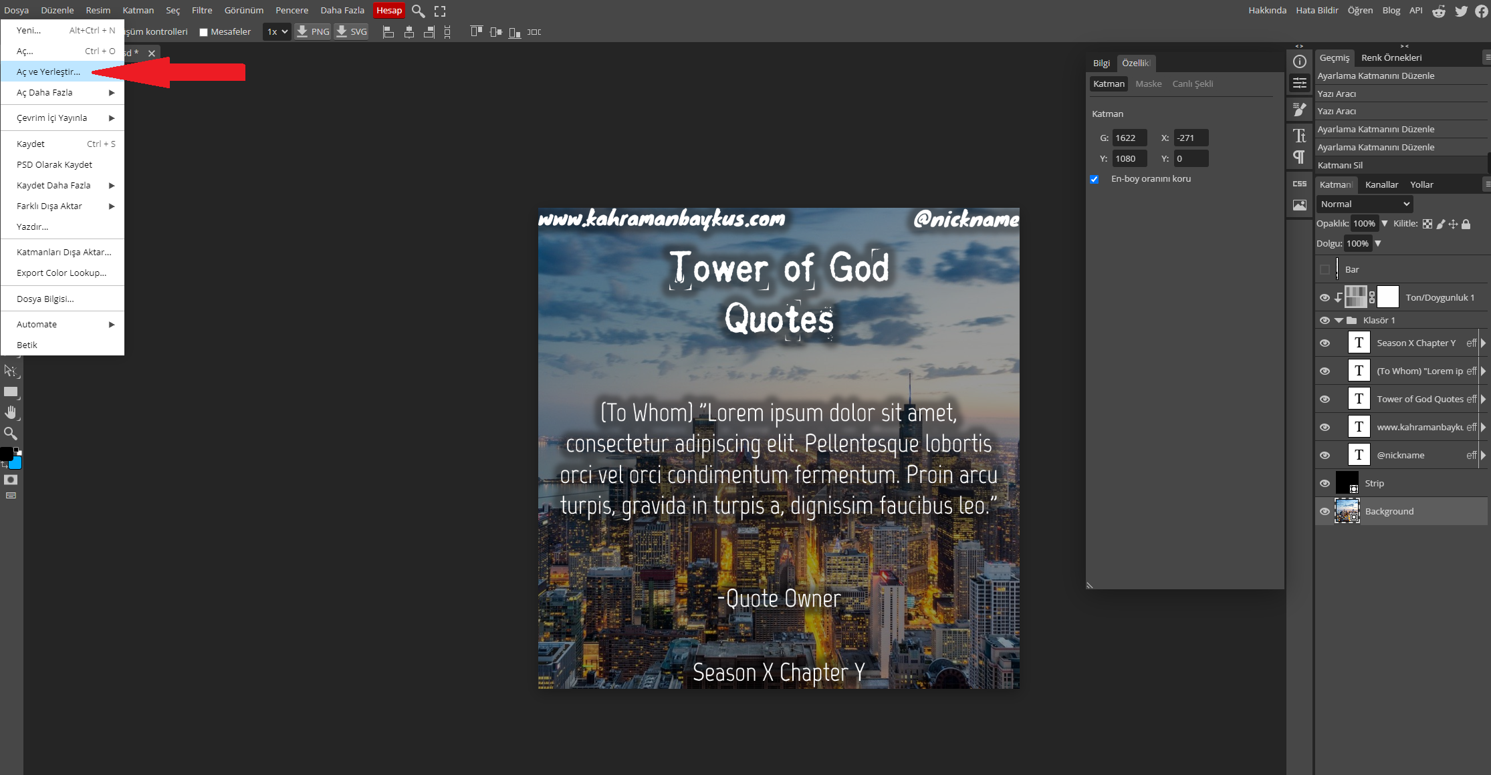Open the Hesap account button
Viewport: 1491px width, 775px height.
389,10
